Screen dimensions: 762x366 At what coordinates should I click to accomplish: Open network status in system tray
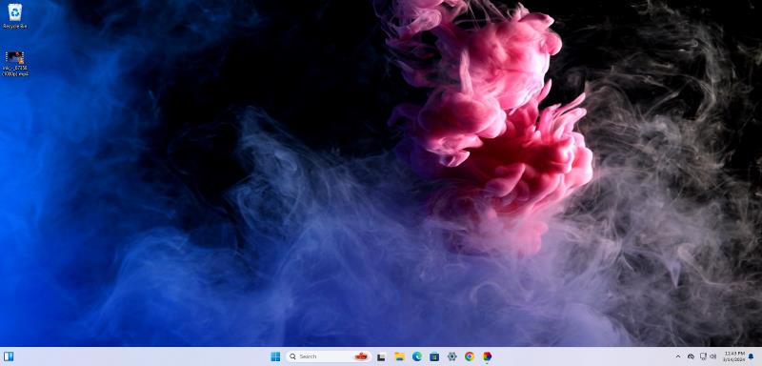(703, 356)
